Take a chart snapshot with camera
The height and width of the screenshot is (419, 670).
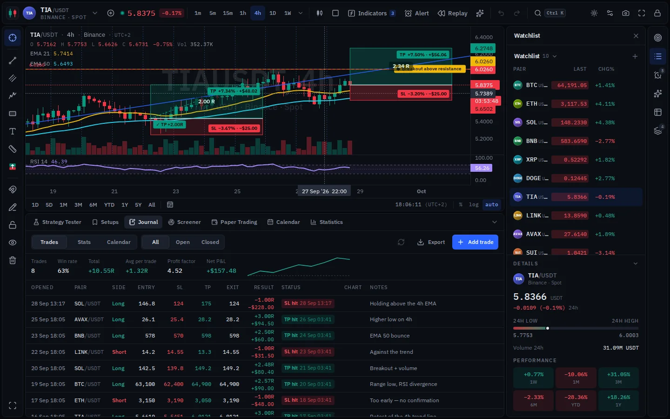pos(626,13)
